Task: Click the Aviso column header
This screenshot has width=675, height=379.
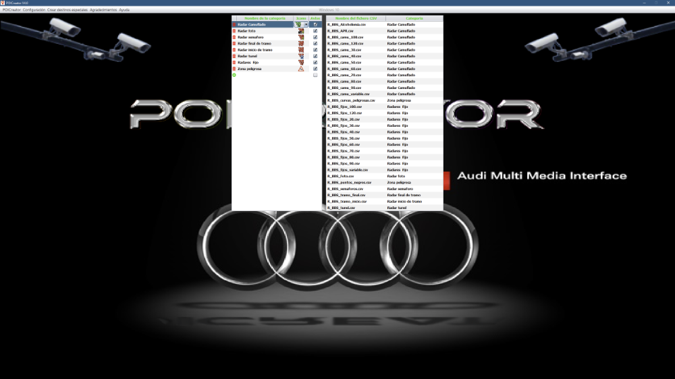Action: coord(315,18)
